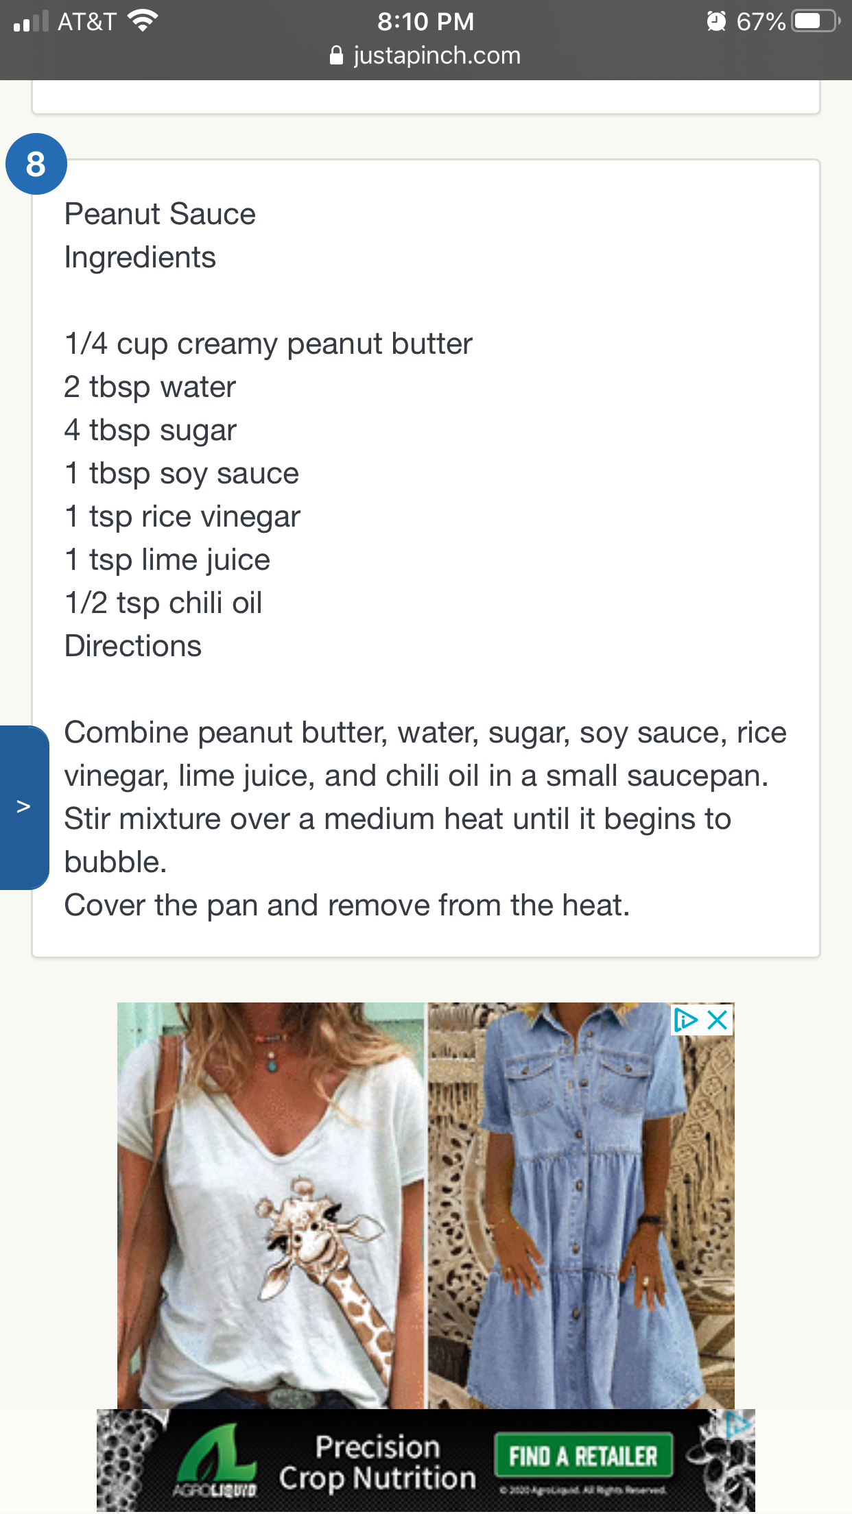
Task: Tap the step 8 number badge
Action: [36, 164]
